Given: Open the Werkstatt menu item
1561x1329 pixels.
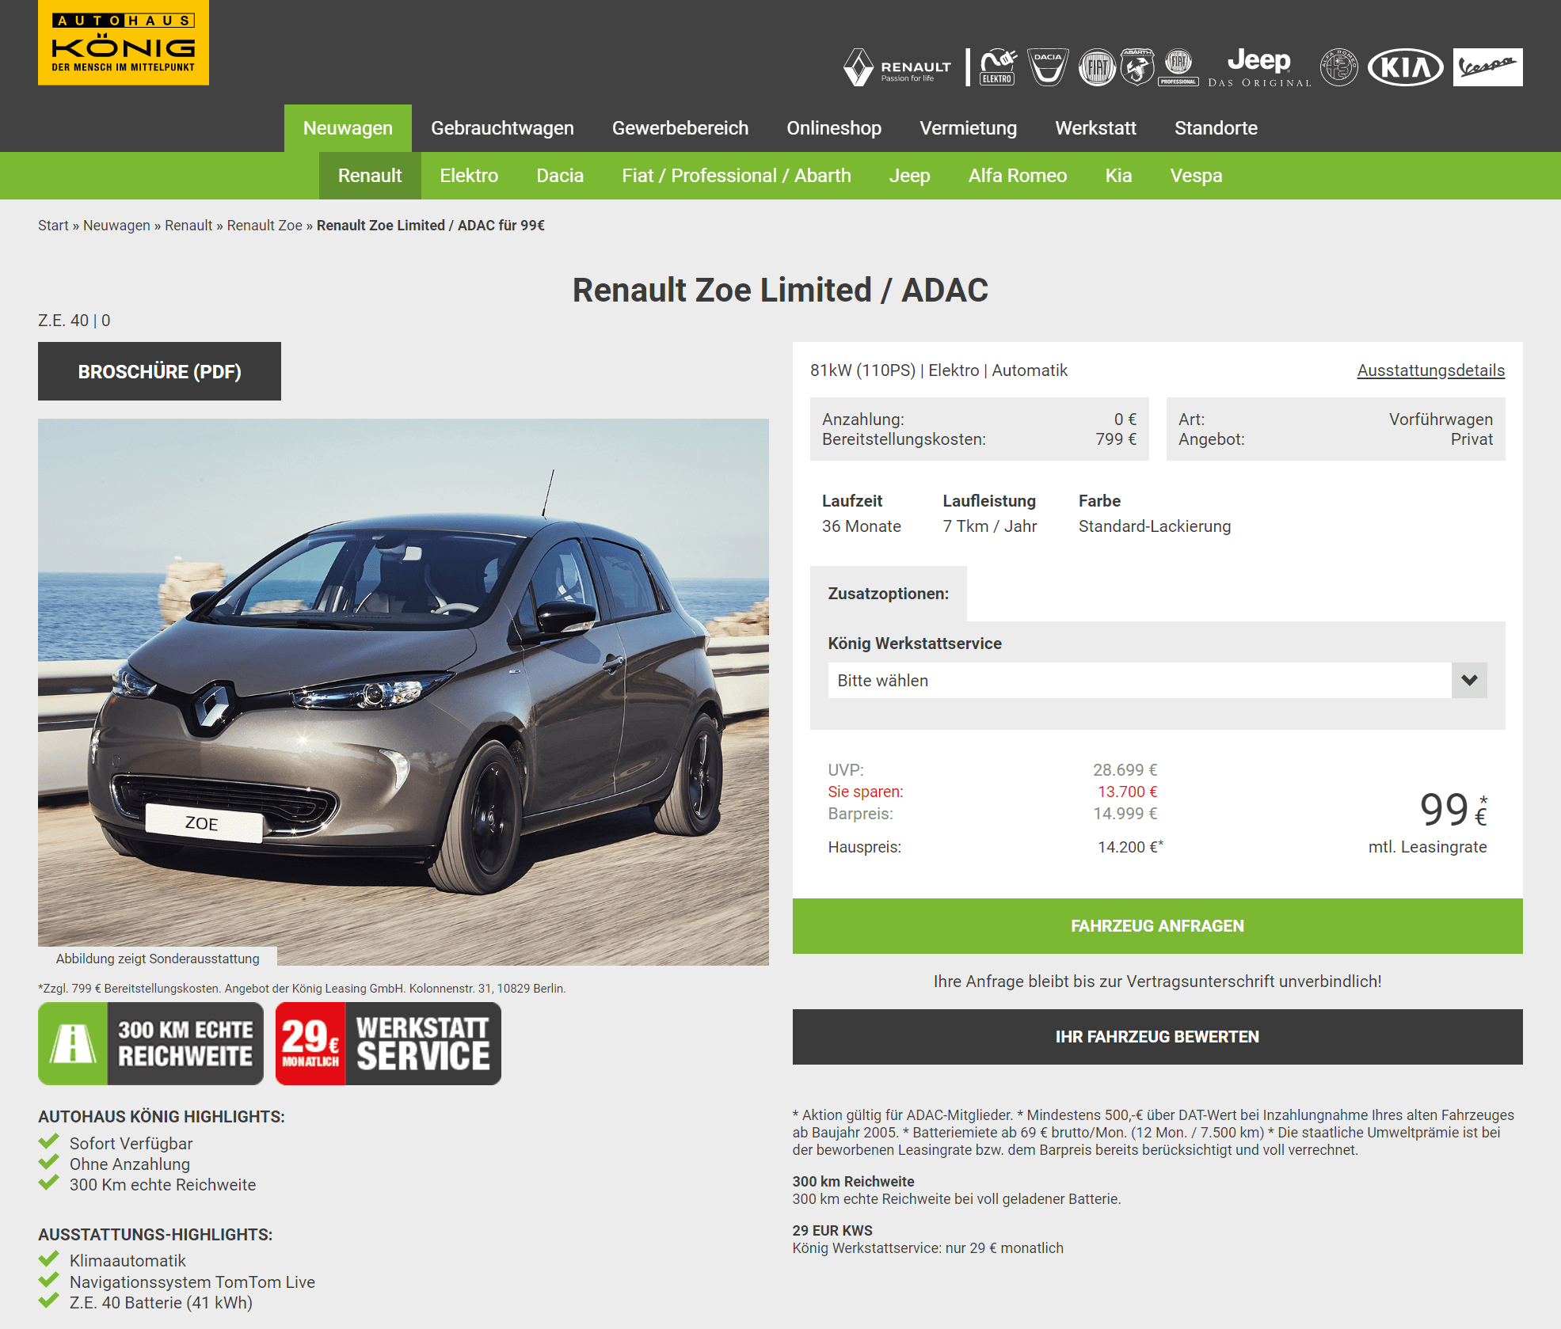Looking at the screenshot, I should (1095, 128).
